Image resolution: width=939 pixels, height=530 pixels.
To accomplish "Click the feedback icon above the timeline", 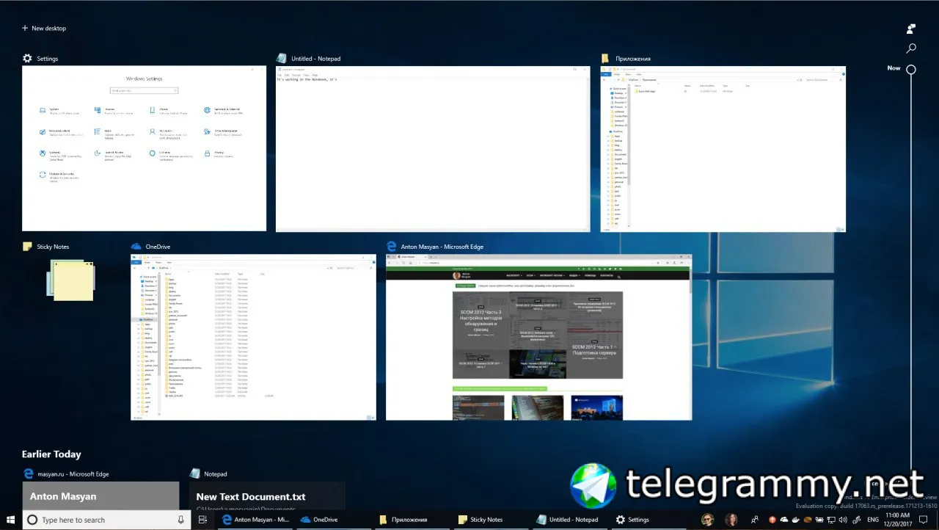I will (x=911, y=29).
